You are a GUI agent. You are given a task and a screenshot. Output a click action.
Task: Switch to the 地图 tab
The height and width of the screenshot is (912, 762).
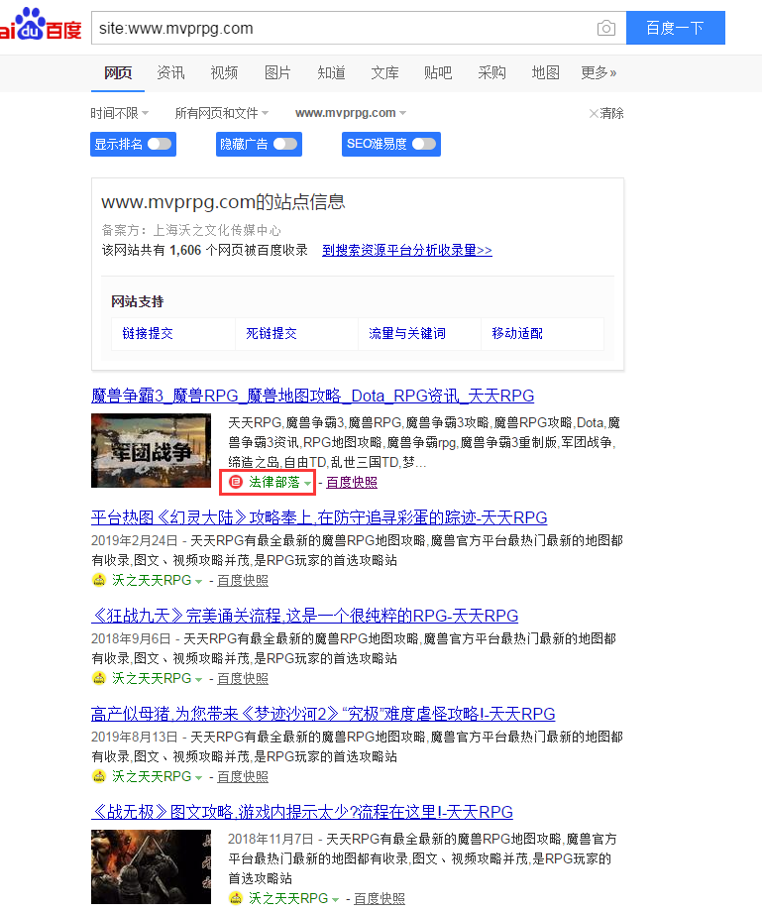coord(545,72)
